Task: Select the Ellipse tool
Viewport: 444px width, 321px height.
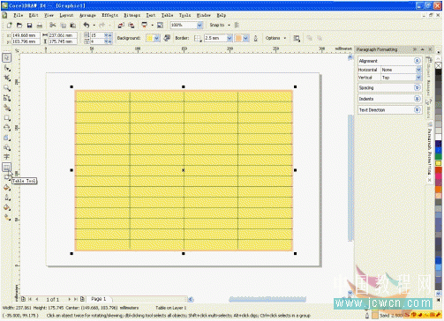Action: pyautogui.click(x=7, y=128)
